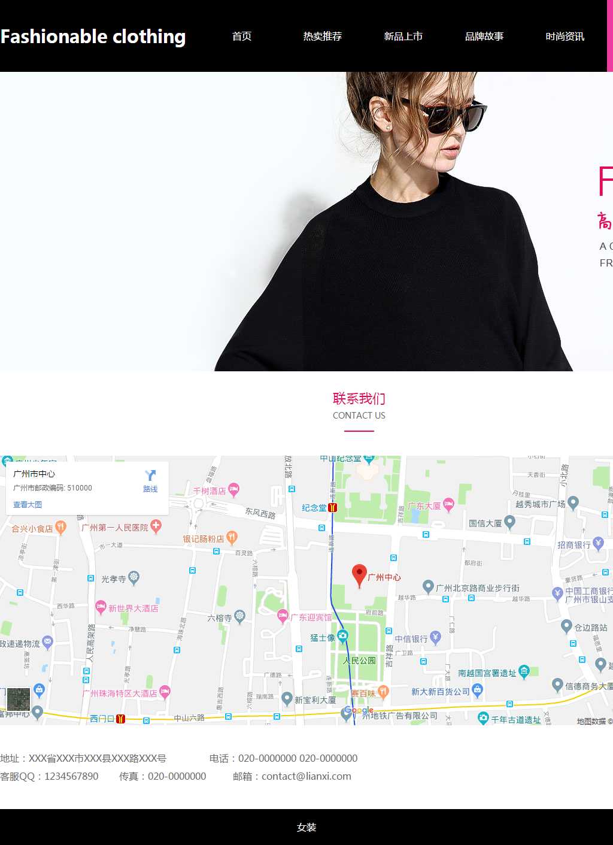Screen dimensions: 613x845
Task: Open the 热卖推荐 menu item
Action: (323, 37)
